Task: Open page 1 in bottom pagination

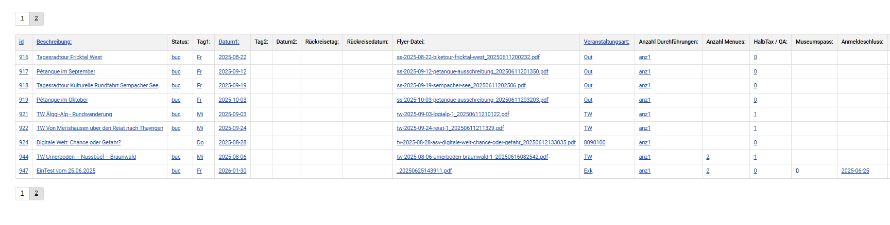Action: tap(22, 193)
